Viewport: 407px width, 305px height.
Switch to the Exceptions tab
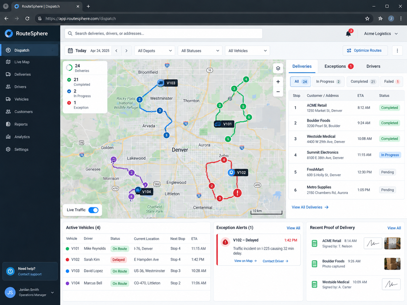point(339,66)
